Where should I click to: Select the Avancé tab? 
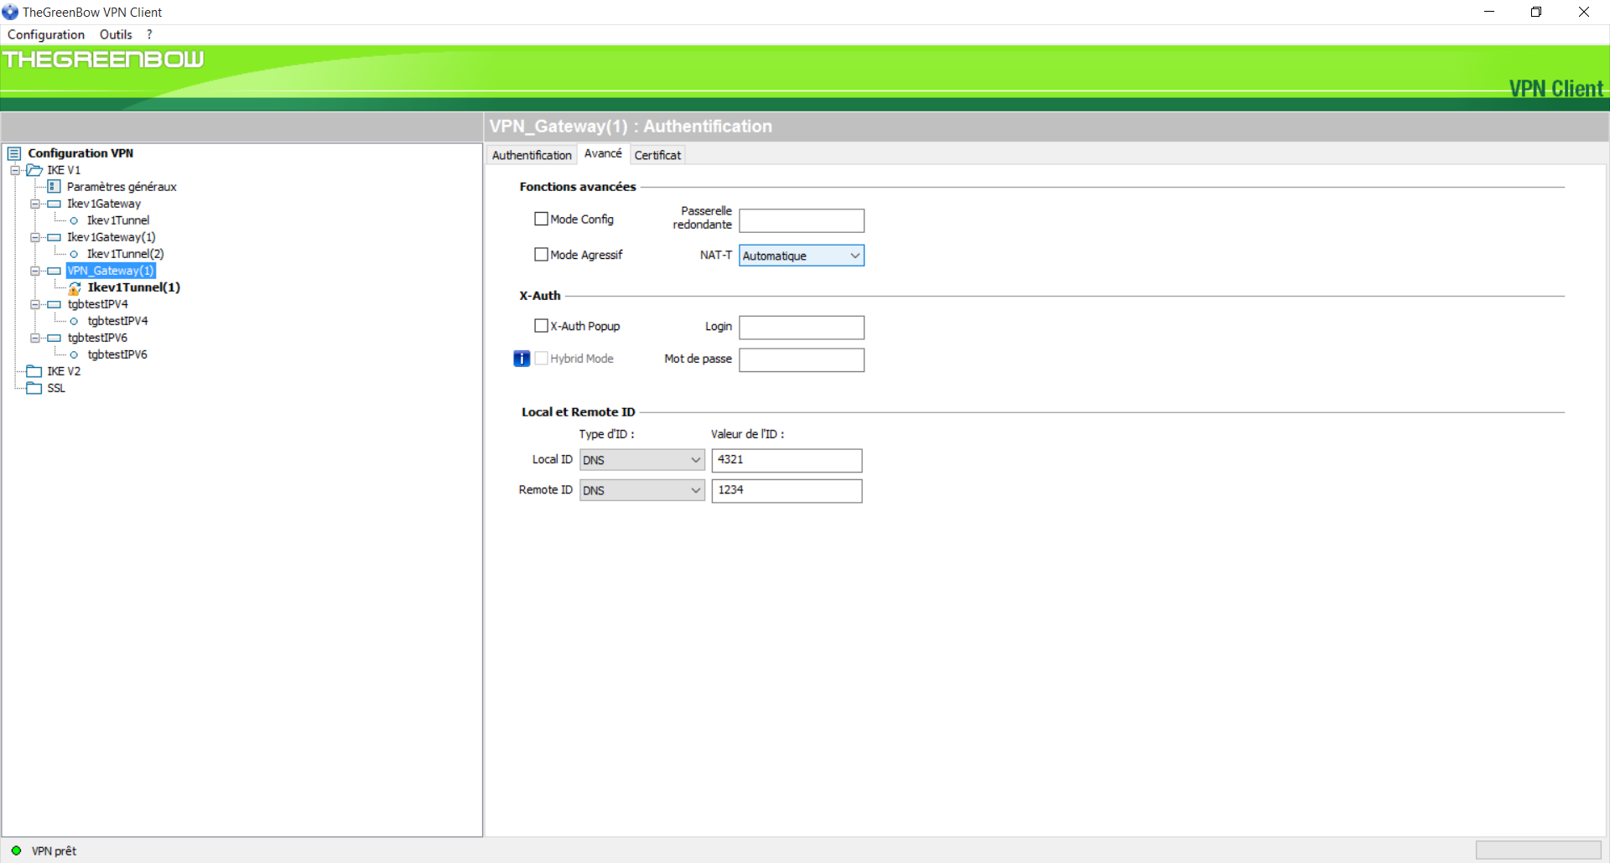(x=603, y=153)
